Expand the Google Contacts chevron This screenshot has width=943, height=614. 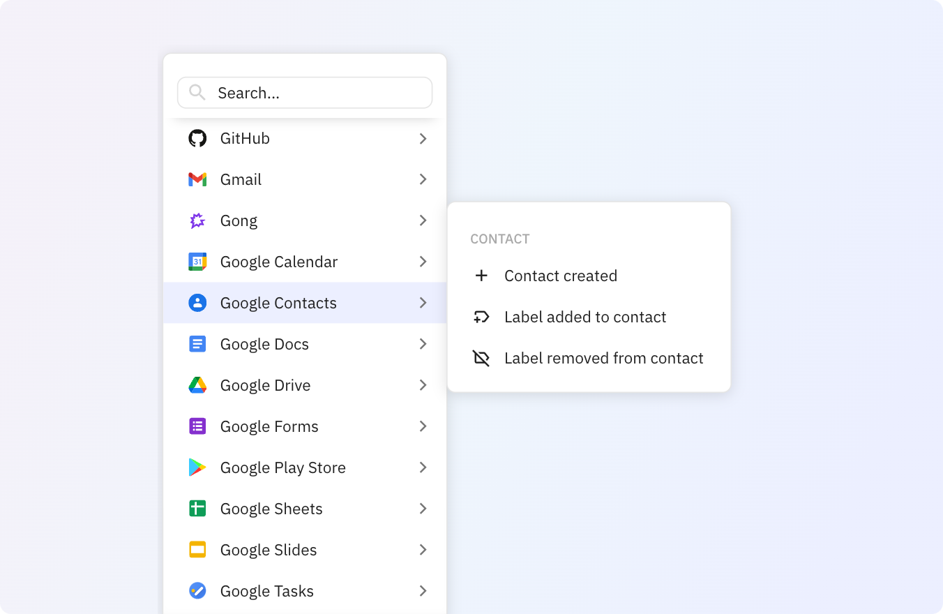pyautogui.click(x=423, y=303)
